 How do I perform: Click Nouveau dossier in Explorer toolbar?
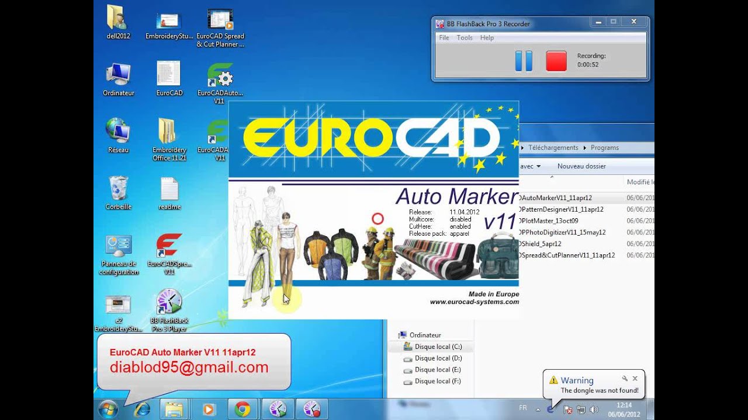click(x=581, y=166)
